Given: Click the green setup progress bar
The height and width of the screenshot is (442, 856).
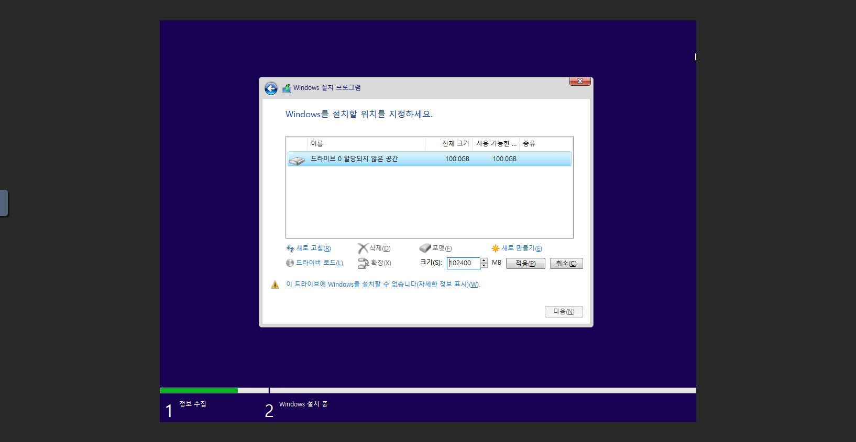Looking at the screenshot, I should (x=199, y=391).
